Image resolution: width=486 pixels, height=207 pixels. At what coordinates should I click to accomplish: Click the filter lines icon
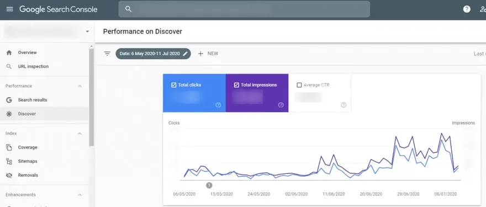pos(107,54)
